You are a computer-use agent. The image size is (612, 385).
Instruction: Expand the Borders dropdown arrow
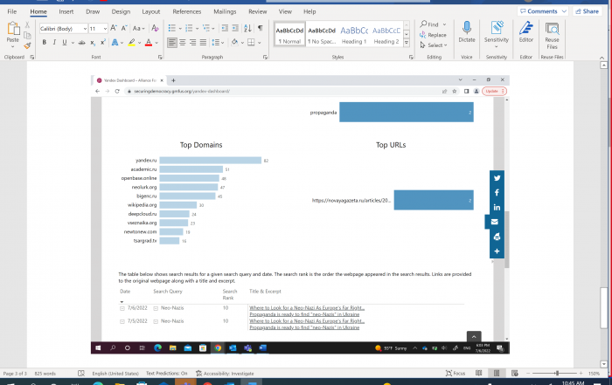pos(259,43)
